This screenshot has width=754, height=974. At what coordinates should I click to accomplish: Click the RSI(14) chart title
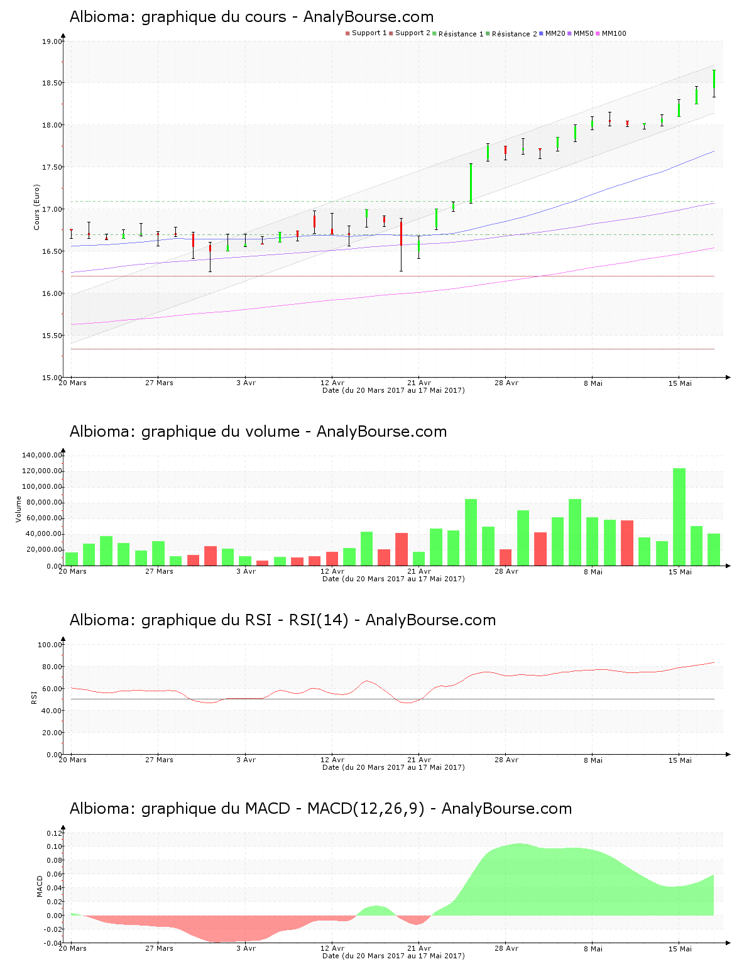point(283,620)
